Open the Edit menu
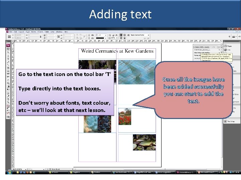 pyautogui.click(x=15, y=32)
